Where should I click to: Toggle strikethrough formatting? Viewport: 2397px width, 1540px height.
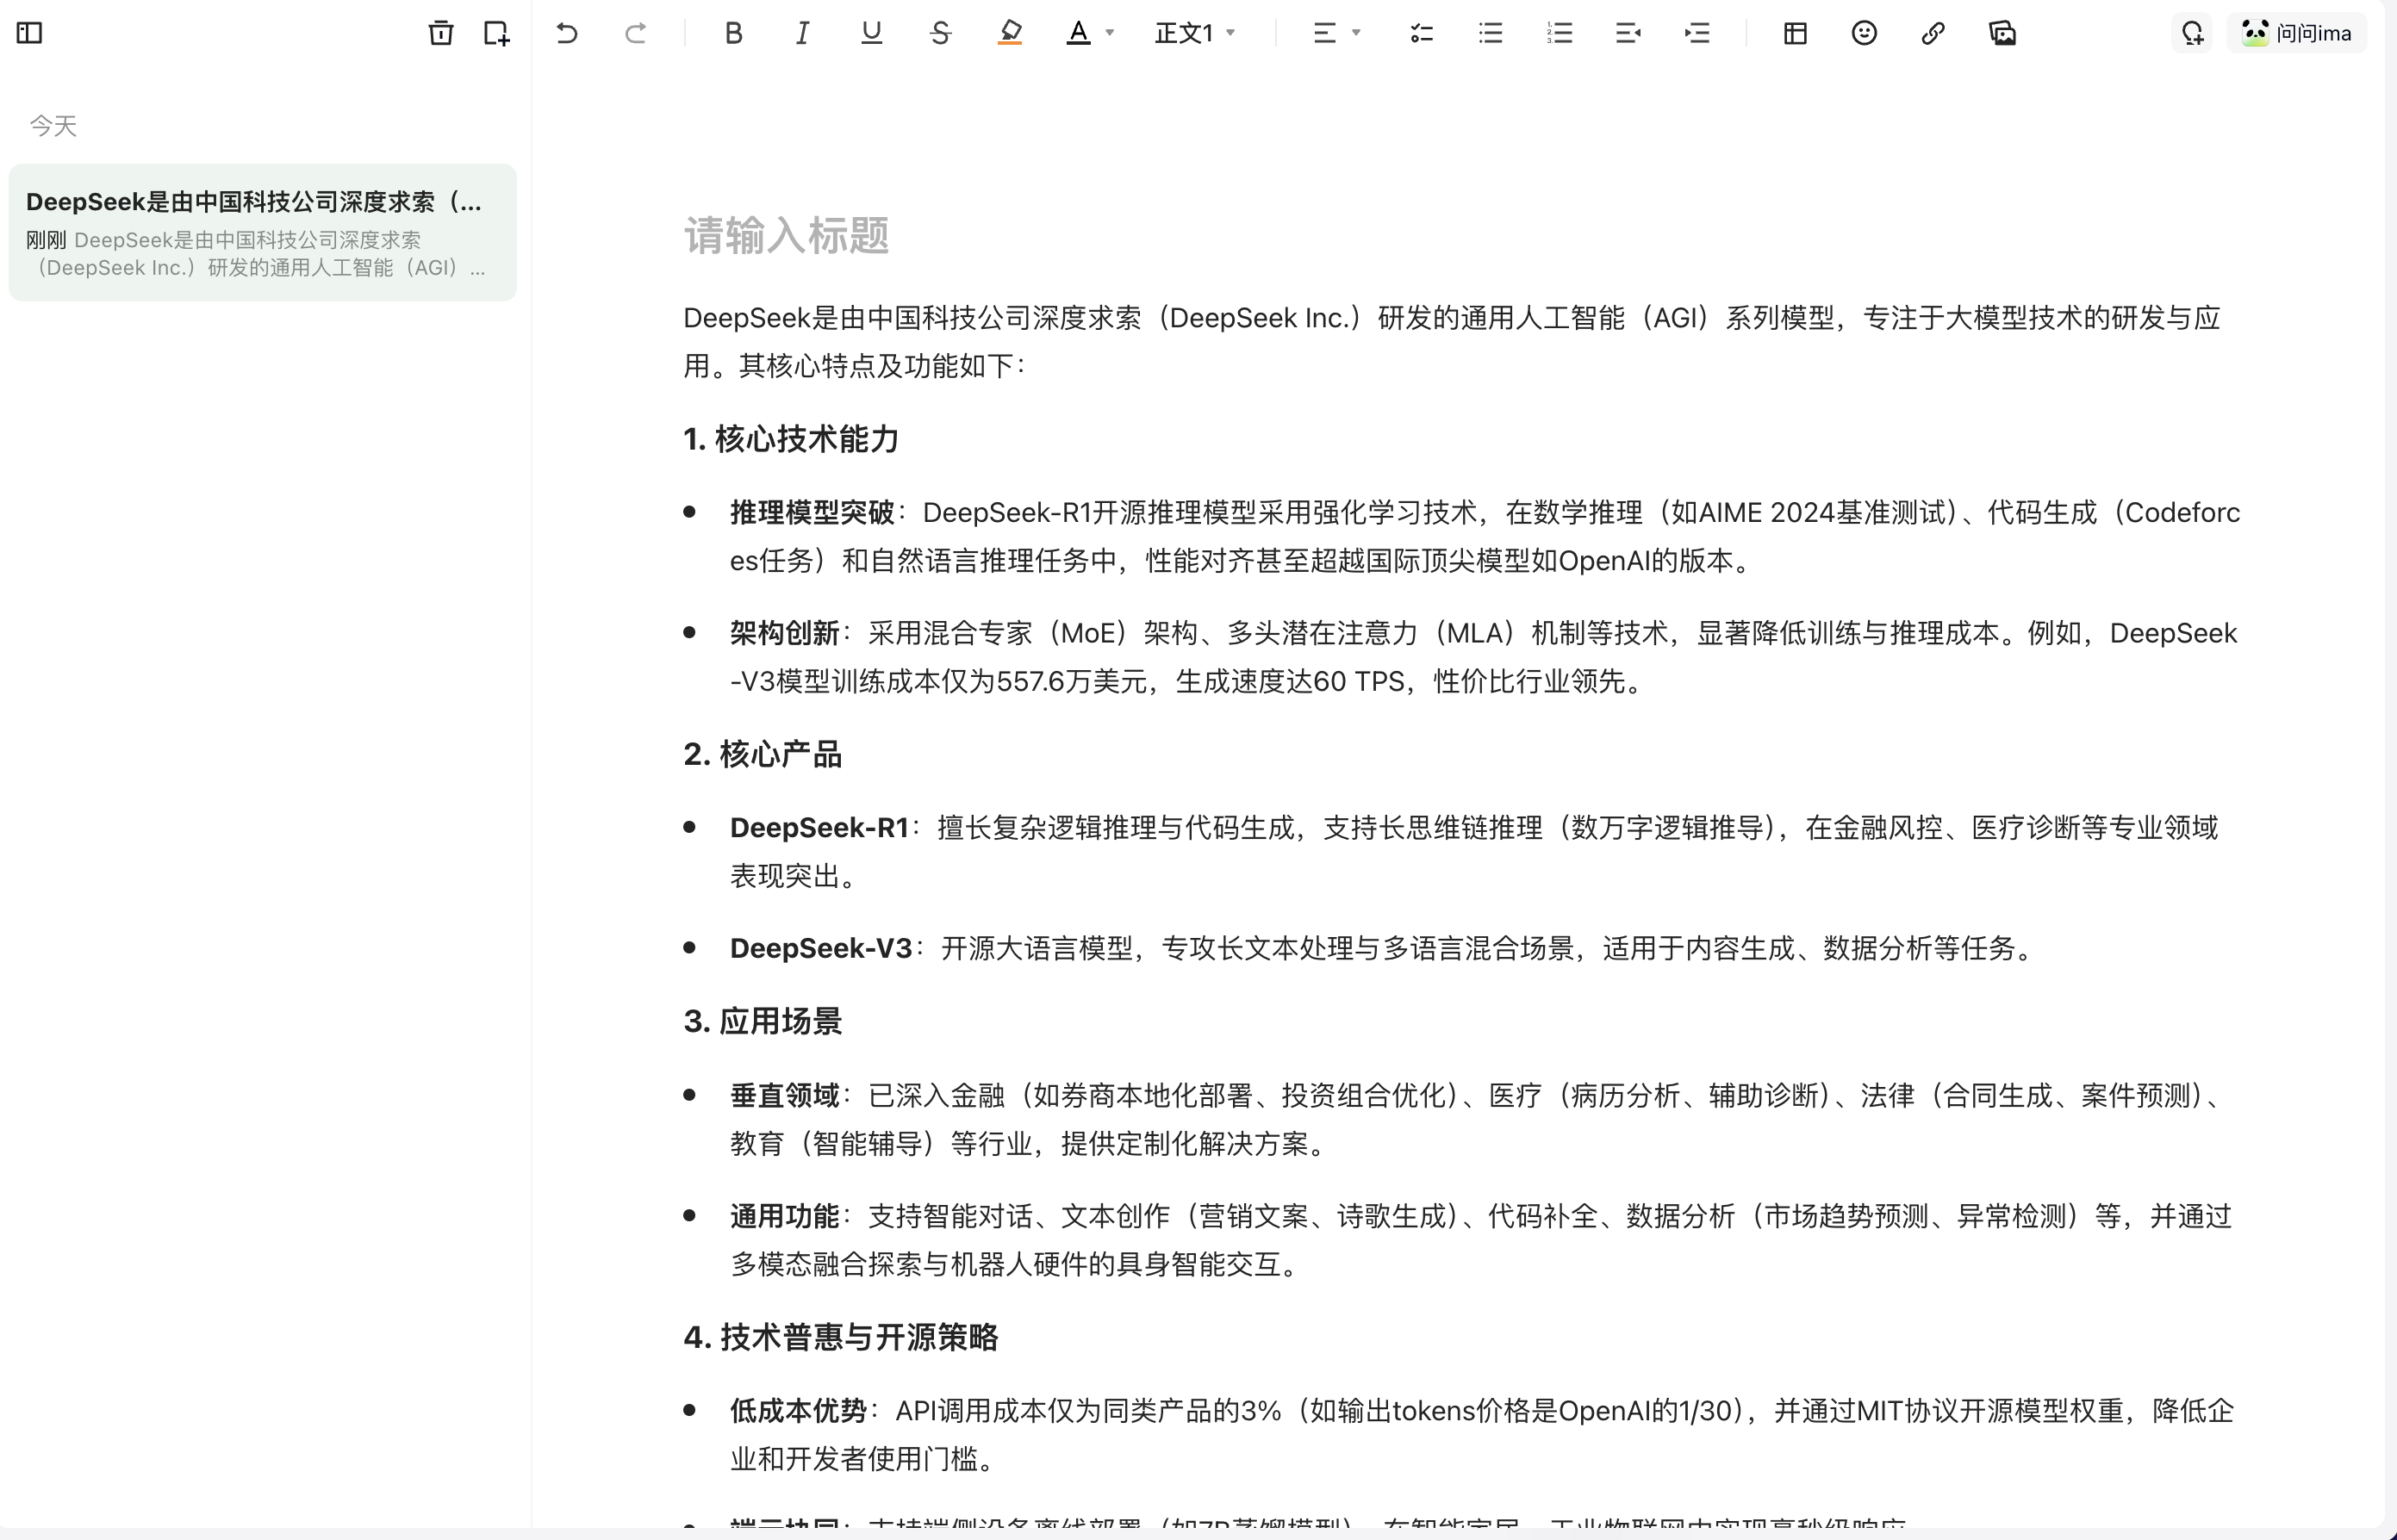[939, 33]
